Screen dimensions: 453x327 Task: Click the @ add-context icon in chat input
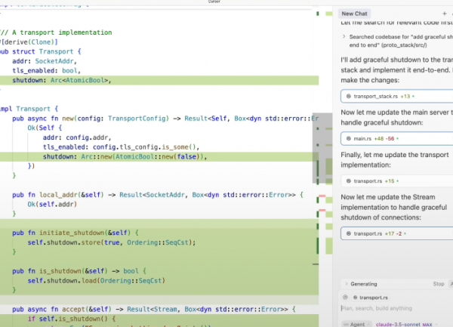click(x=345, y=298)
